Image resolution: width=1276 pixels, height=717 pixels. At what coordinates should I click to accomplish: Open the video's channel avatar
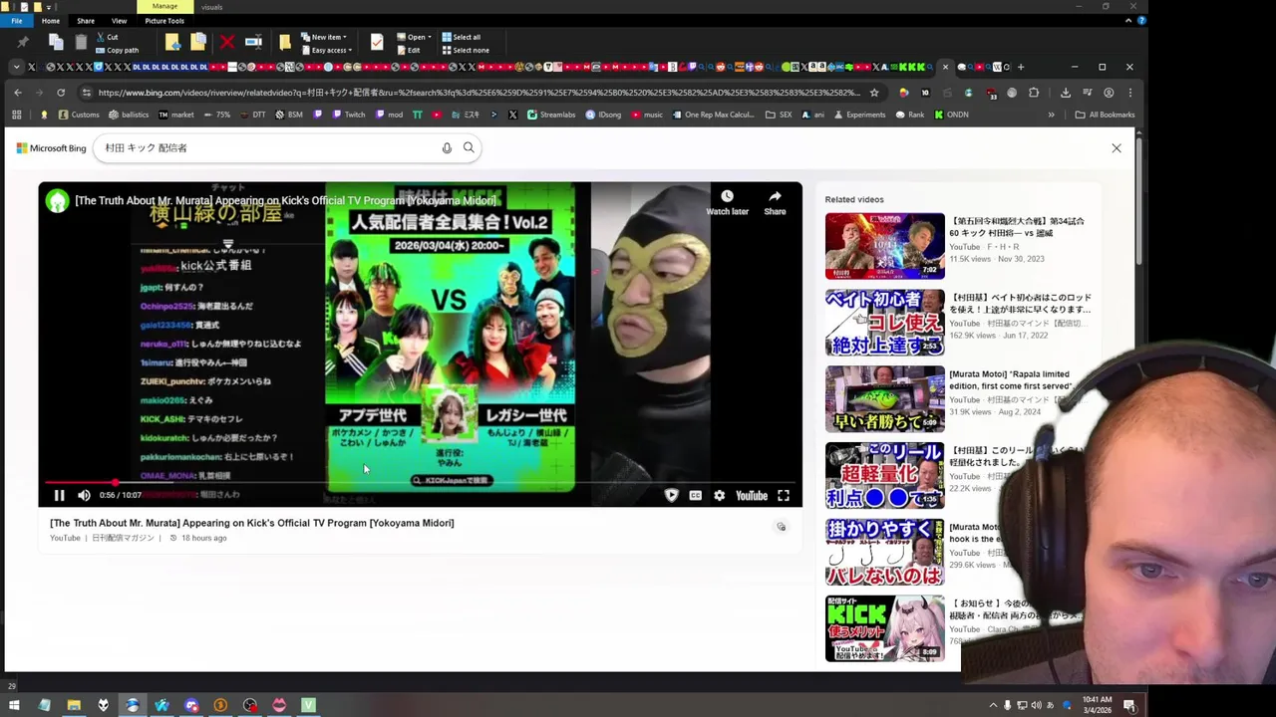click(57, 201)
